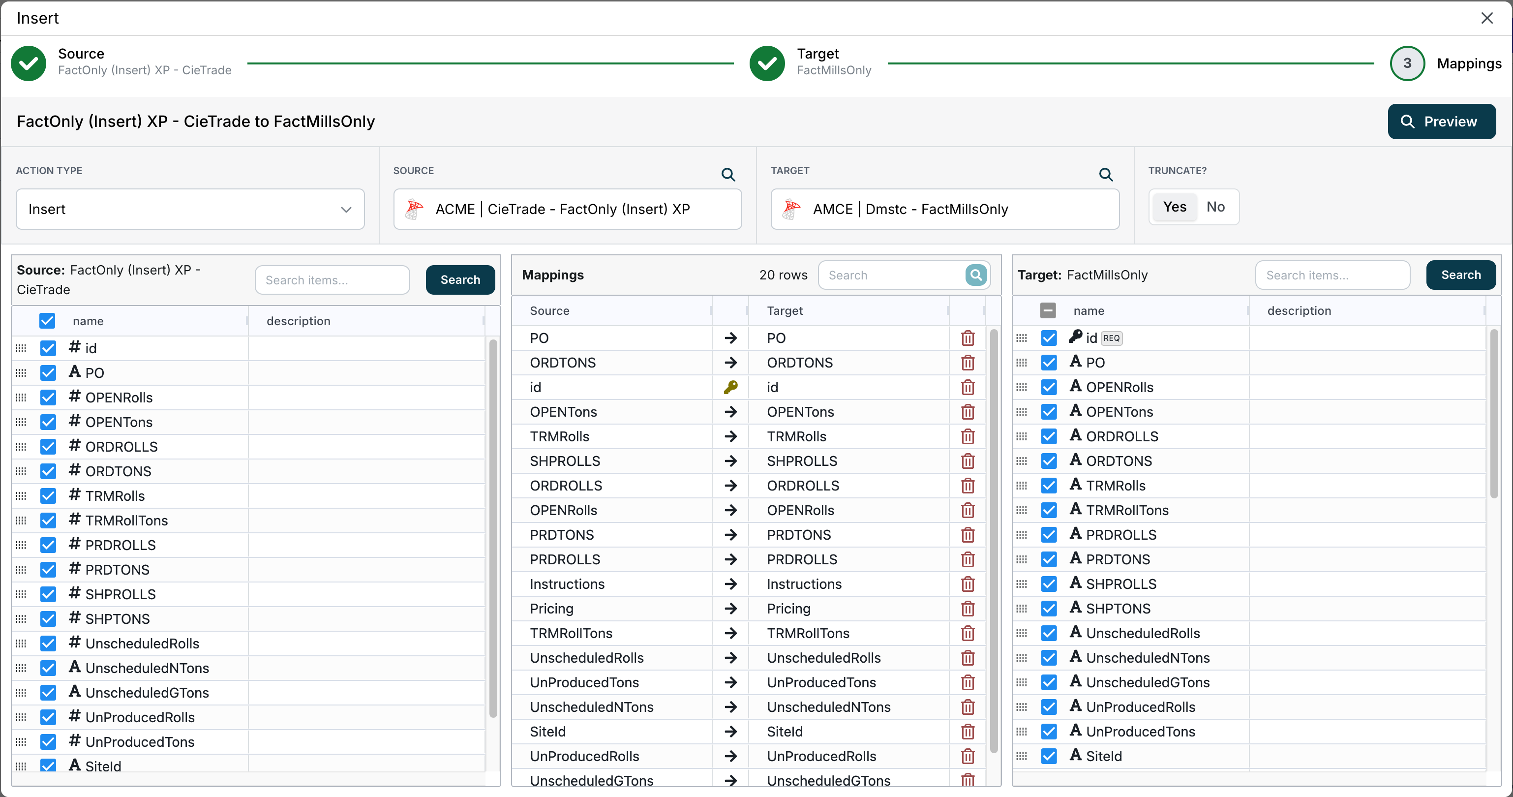Uncheck the SiteId checkbox in the target panel

(x=1049, y=757)
